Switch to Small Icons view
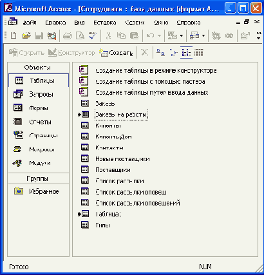This screenshot has width=264, height=275. 174,52
